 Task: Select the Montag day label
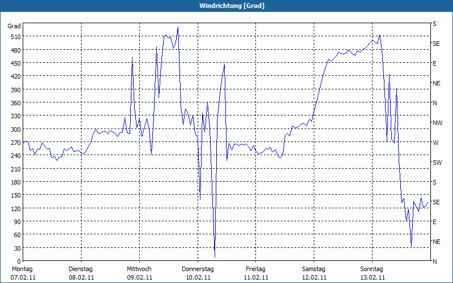22,269
